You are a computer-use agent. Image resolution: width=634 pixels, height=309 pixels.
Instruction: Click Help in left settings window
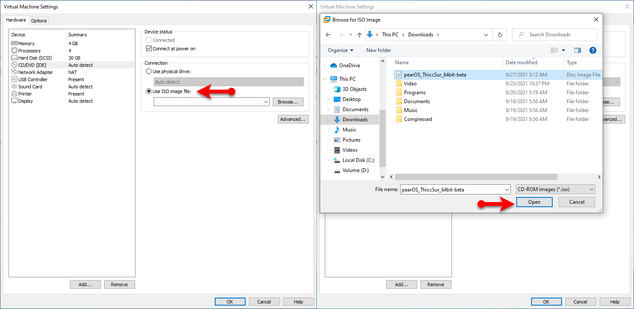click(x=299, y=302)
